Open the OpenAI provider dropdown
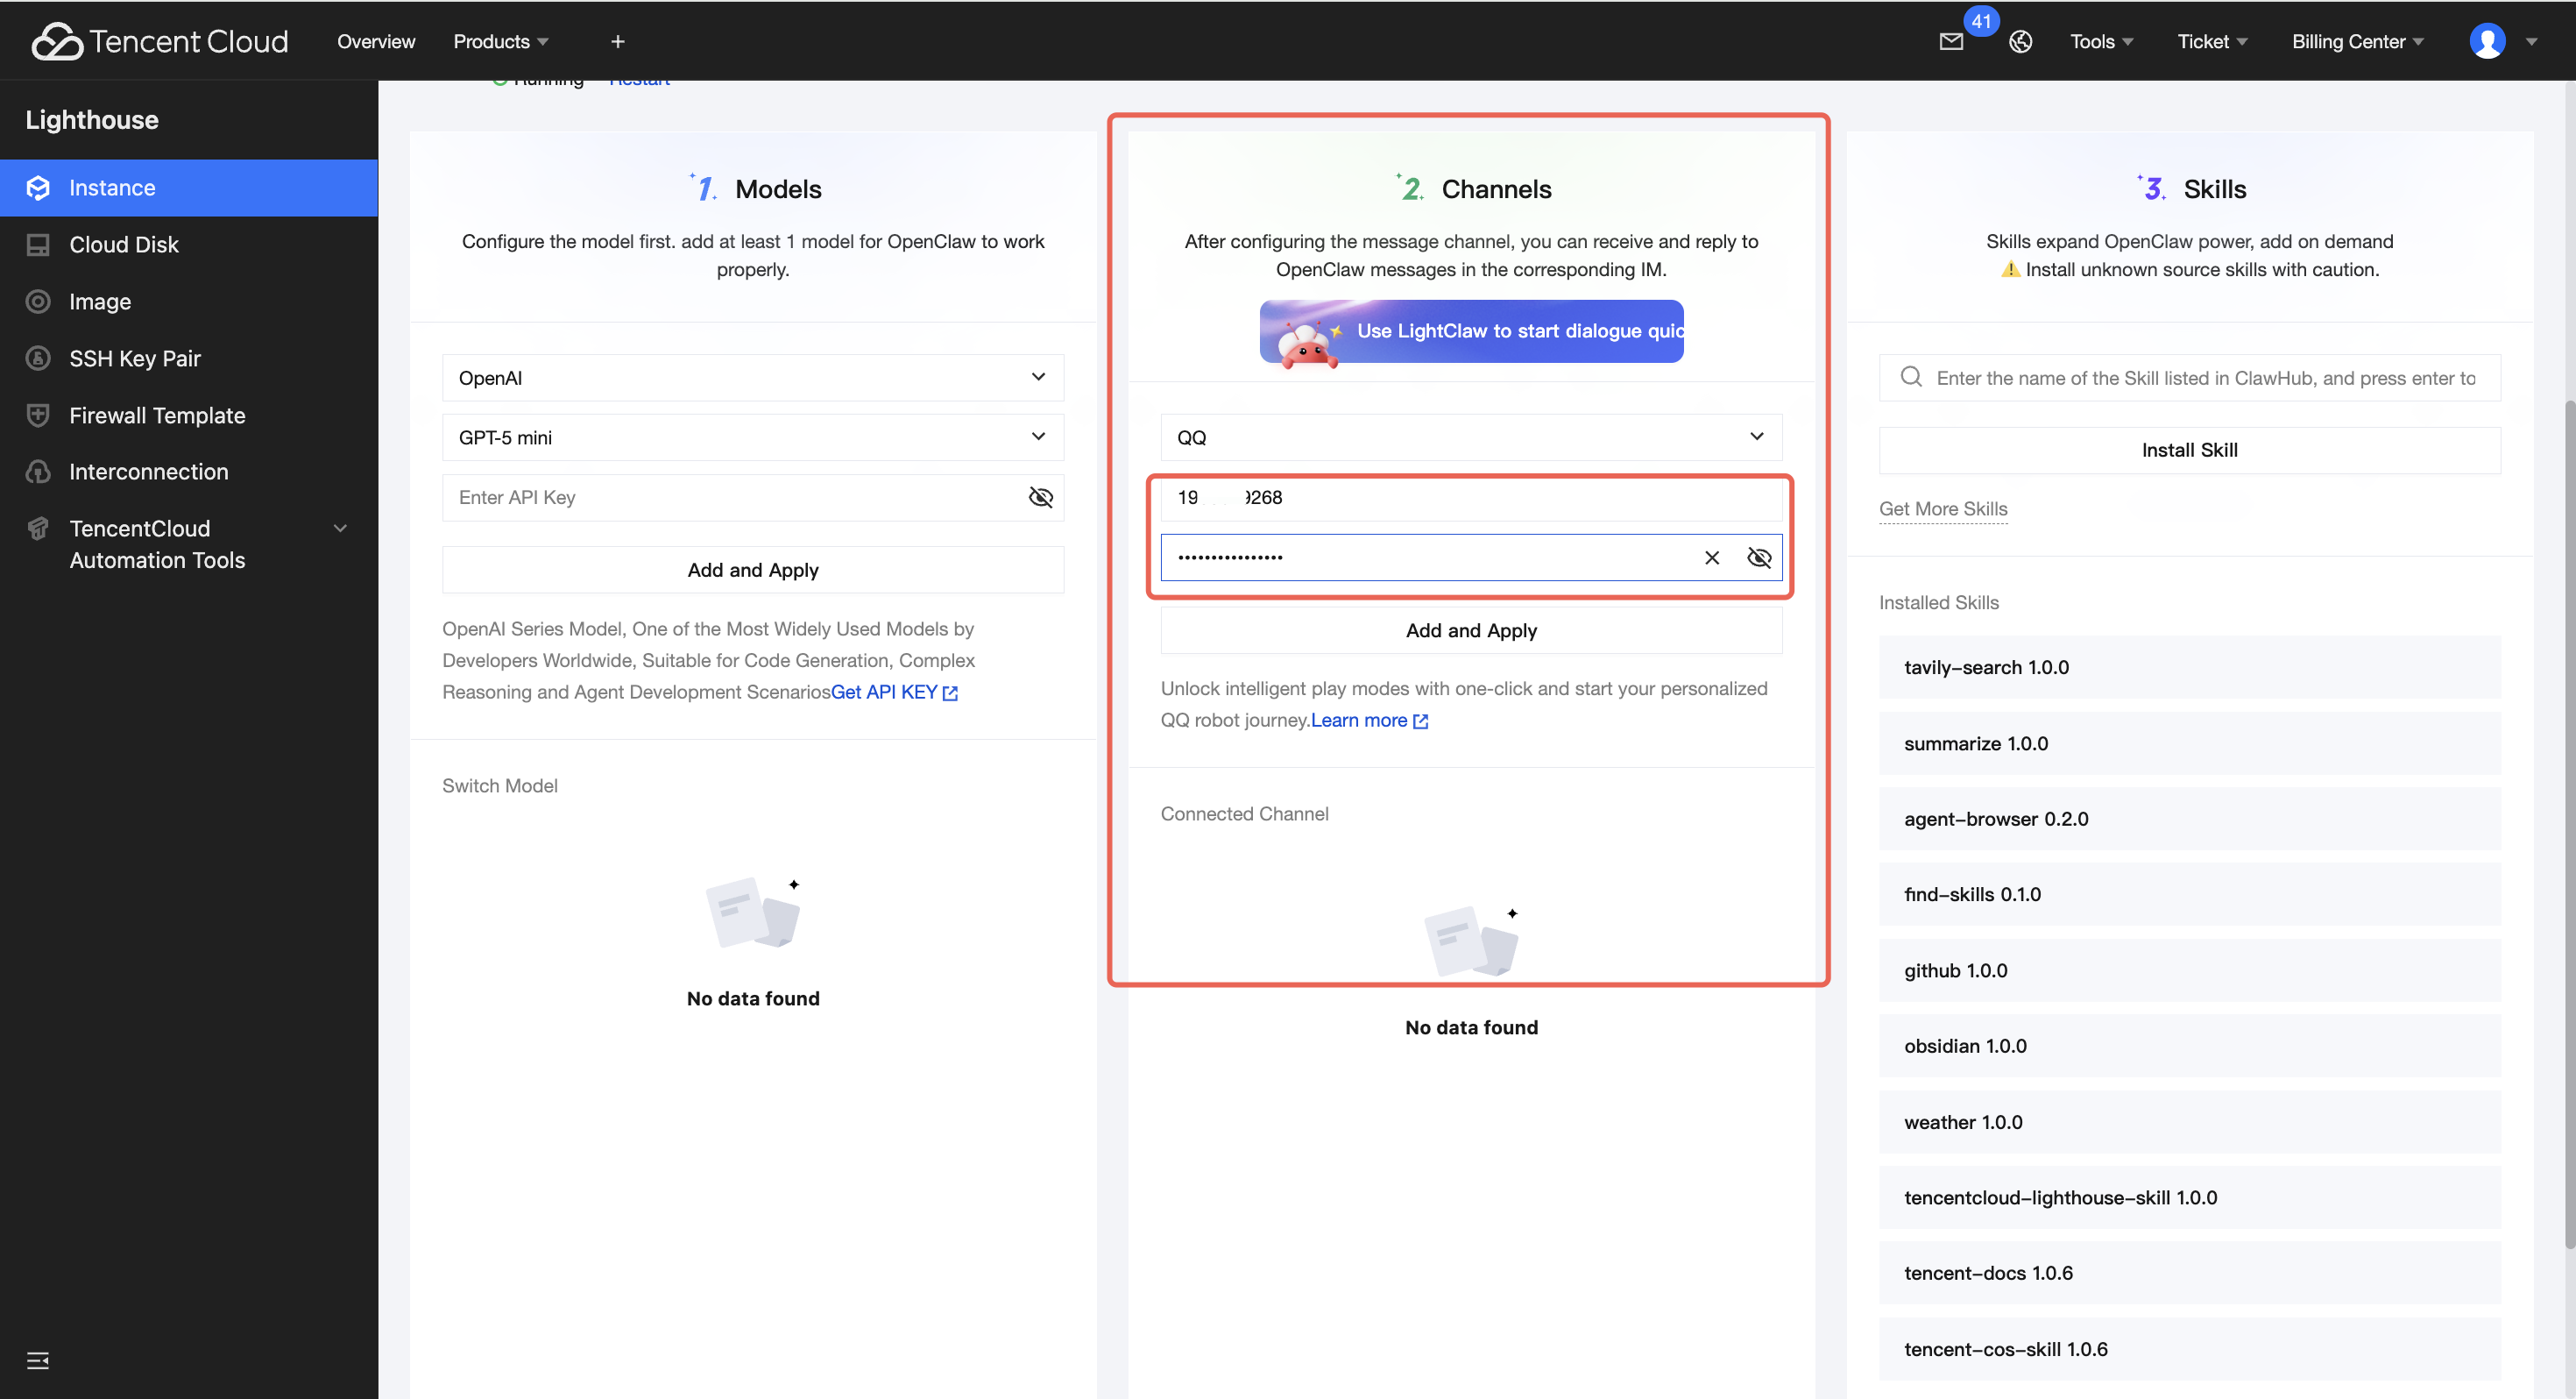Screen dimensions: 2576x1399 point(752,377)
